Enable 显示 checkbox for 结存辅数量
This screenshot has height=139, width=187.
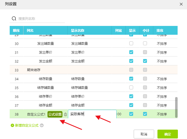point(131,87)
